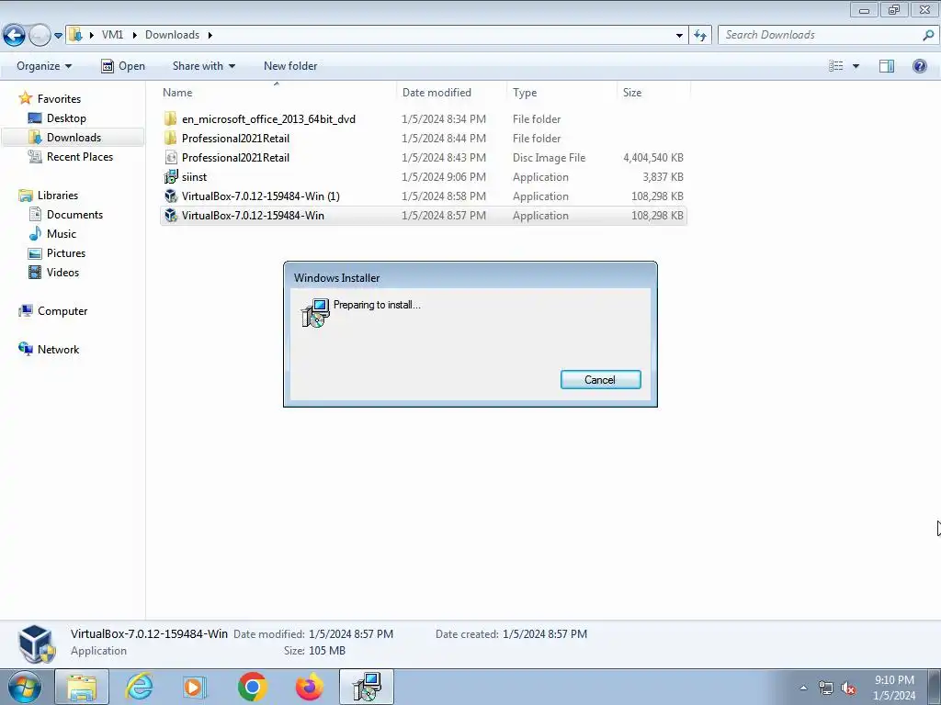This screenshot has height=705, width=941.
Task: Click the Change your view icon
Action: [x=836, y=66]
